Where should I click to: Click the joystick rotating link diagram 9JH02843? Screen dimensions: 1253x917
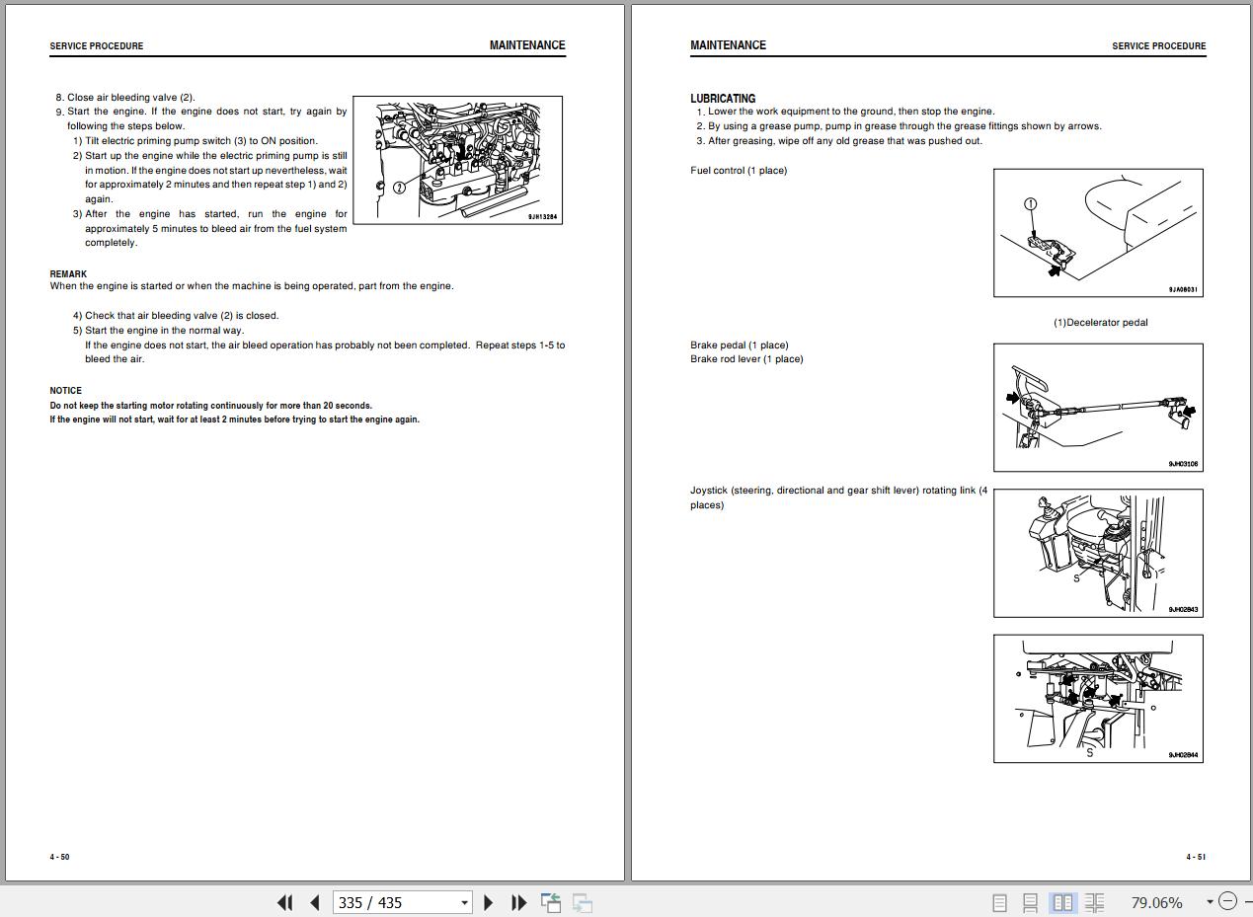1098,553
